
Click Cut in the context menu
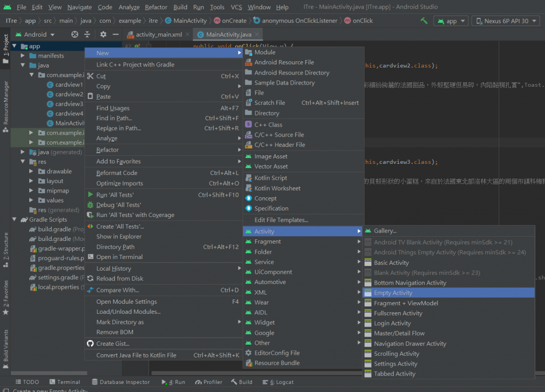164,76
